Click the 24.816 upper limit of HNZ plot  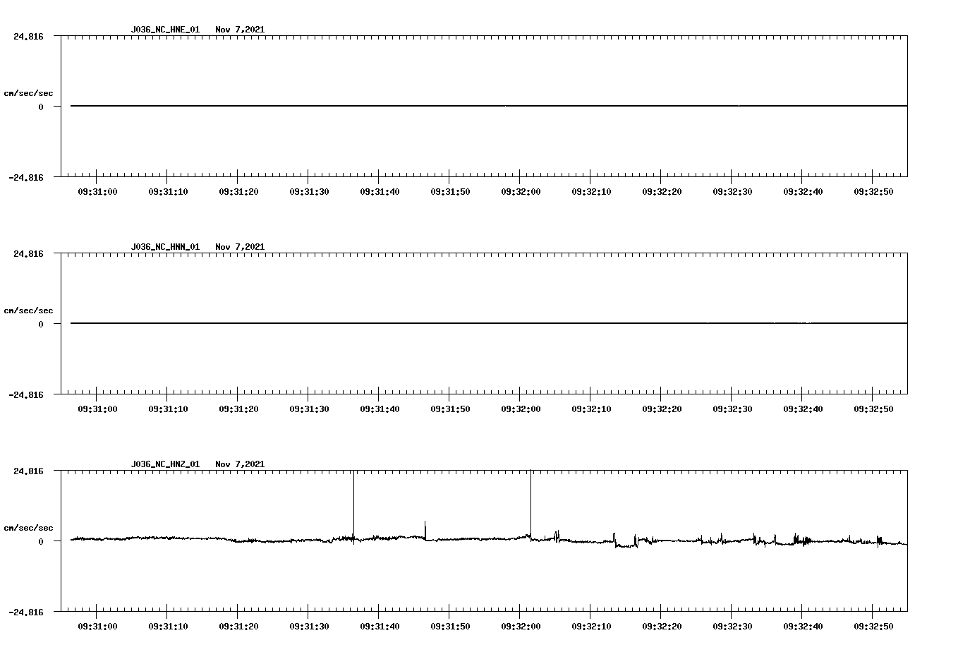click(28, 471)
